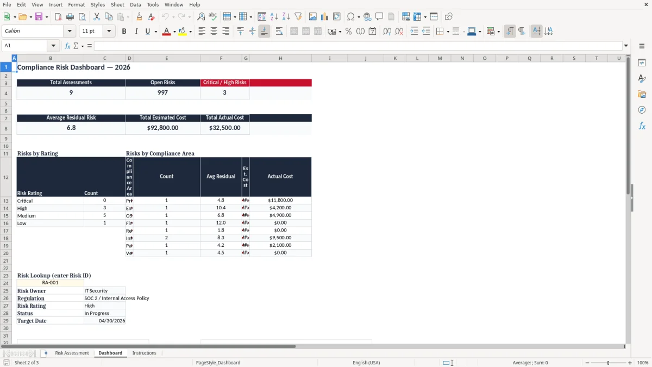Toggle underline formatting
This screenshot has height=367, width=652.
point(147,32)
